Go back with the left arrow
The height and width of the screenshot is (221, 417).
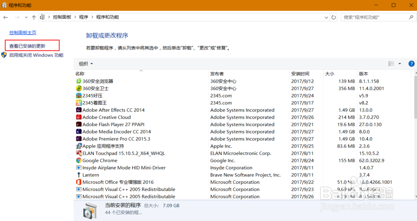click(5, 17)
